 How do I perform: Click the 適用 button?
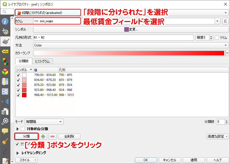pyautogui.click(x=194, y=160)
